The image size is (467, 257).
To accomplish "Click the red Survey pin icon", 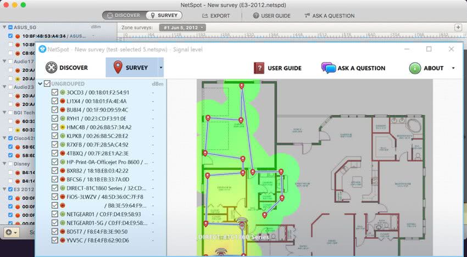I will (x=118, y=68).
